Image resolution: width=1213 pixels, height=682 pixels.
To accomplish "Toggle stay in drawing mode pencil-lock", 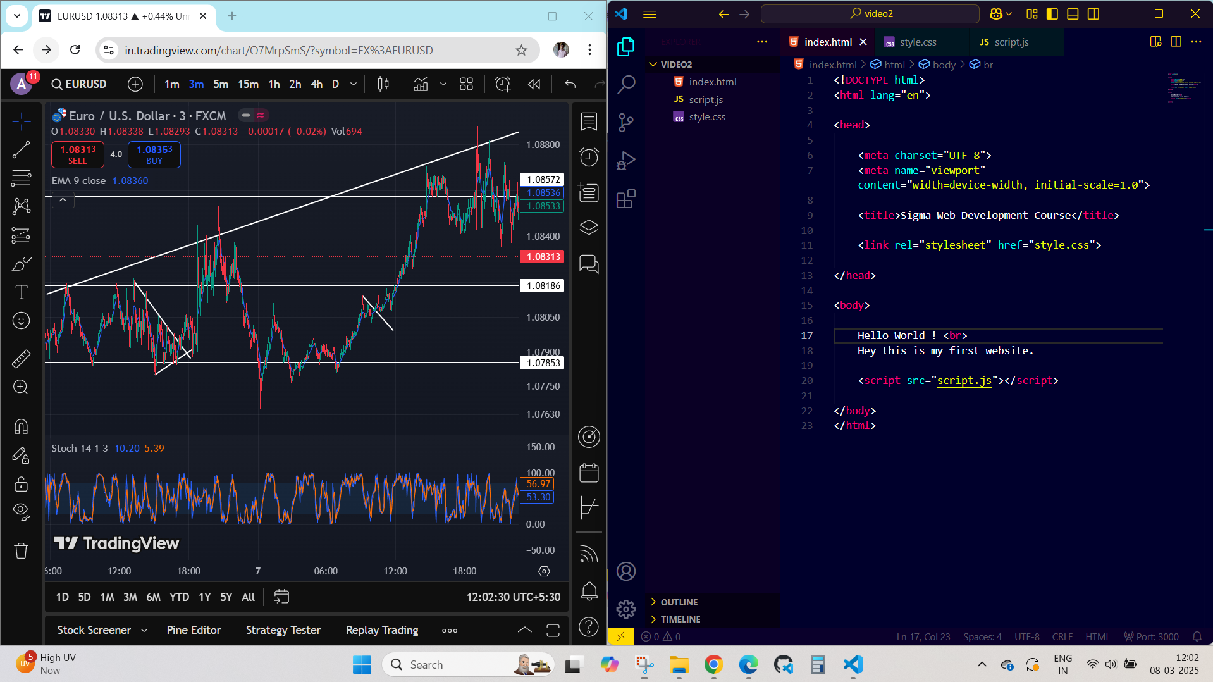I will pos(21,456).
